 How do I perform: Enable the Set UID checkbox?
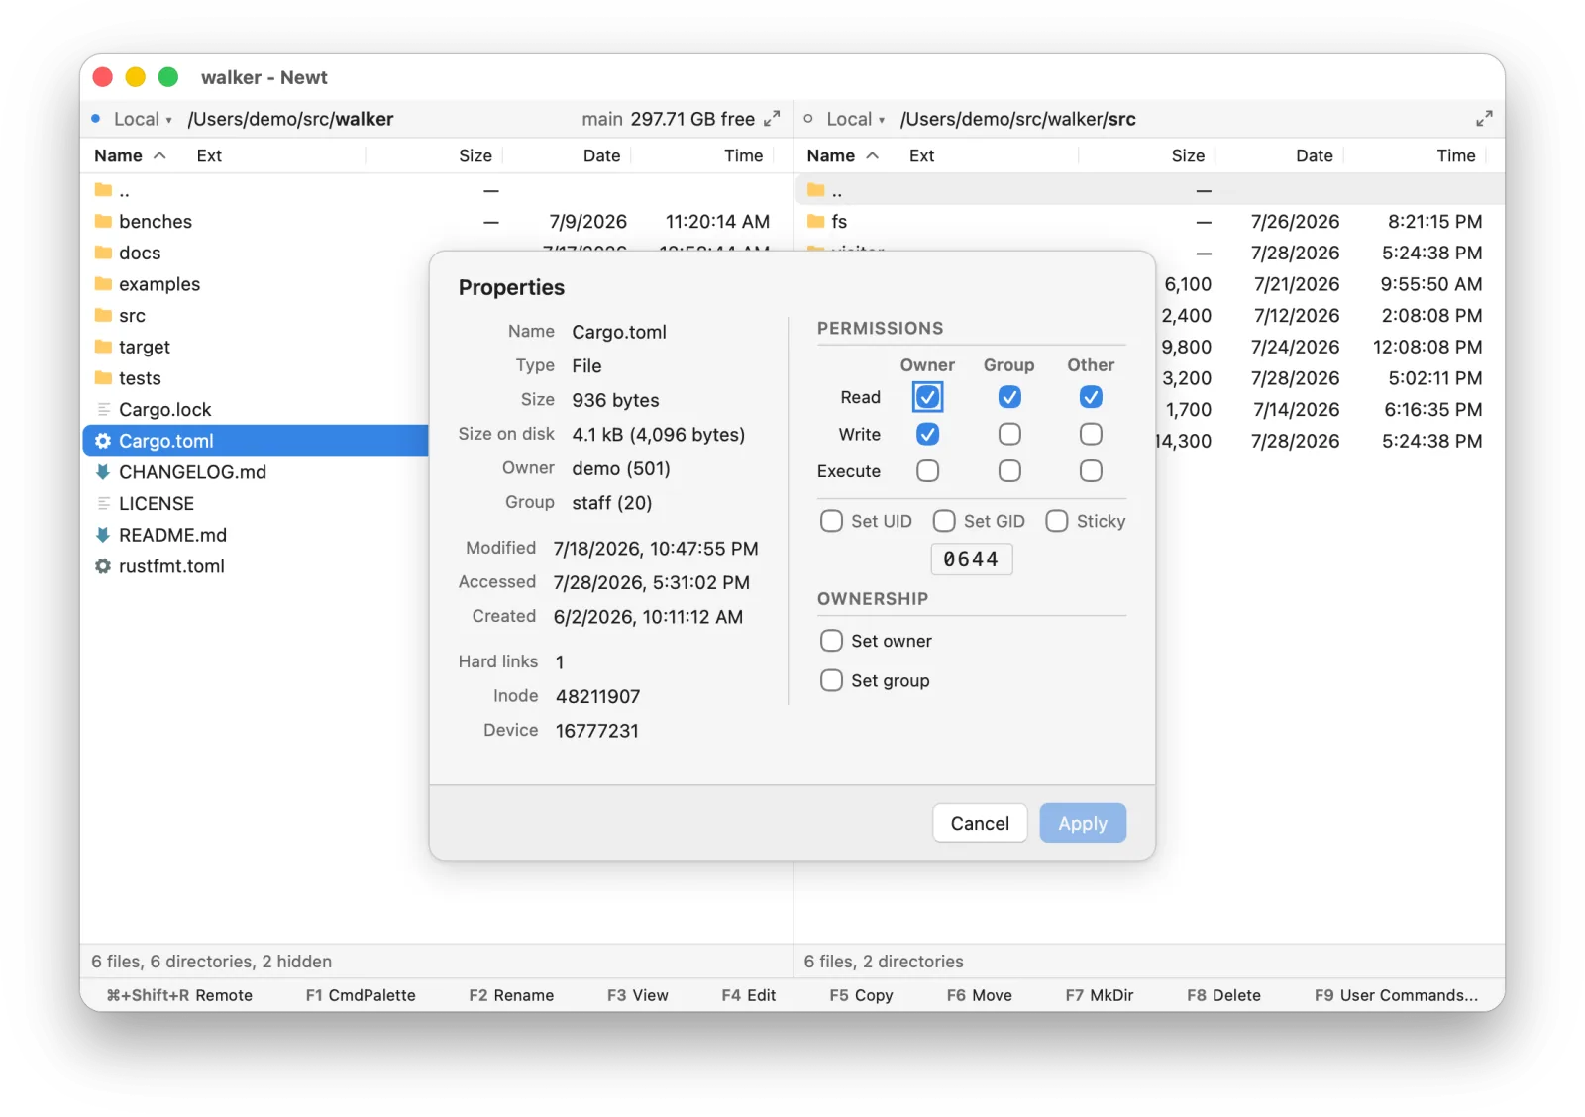pyautogui.click(x=831, y=521)
